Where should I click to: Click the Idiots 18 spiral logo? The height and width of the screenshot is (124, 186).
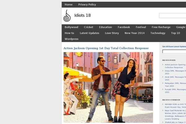click(x=67, y=16)
